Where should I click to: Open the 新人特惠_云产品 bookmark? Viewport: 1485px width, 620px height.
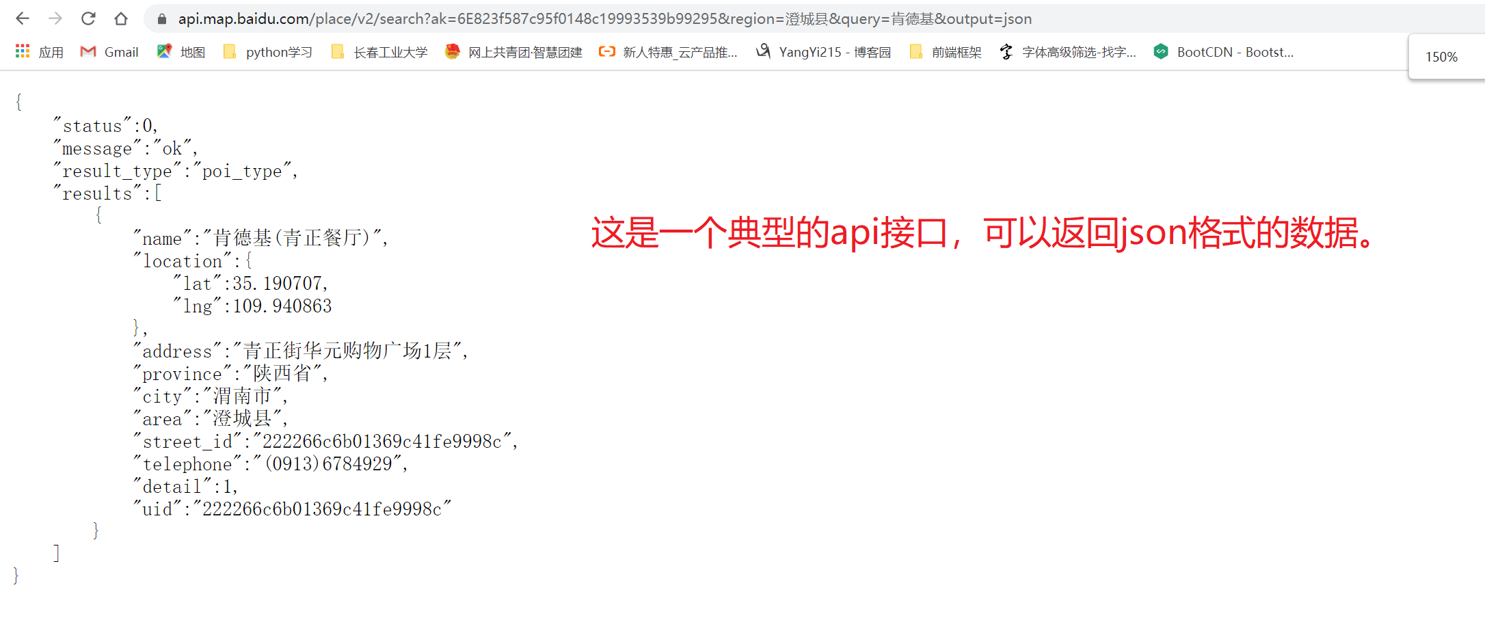click(668, 52)
